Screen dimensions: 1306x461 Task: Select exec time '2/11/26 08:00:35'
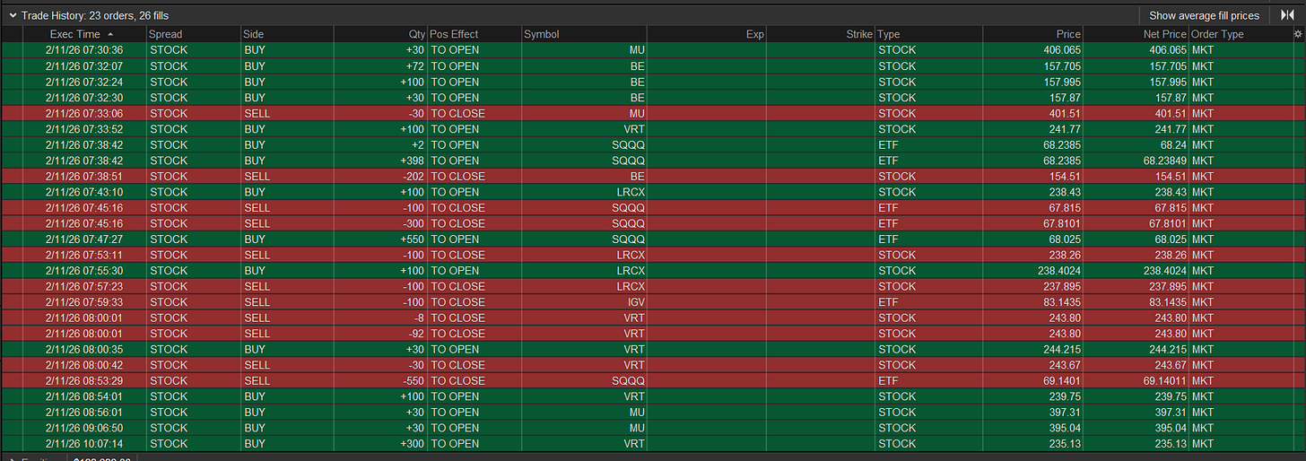click(83, 349)
